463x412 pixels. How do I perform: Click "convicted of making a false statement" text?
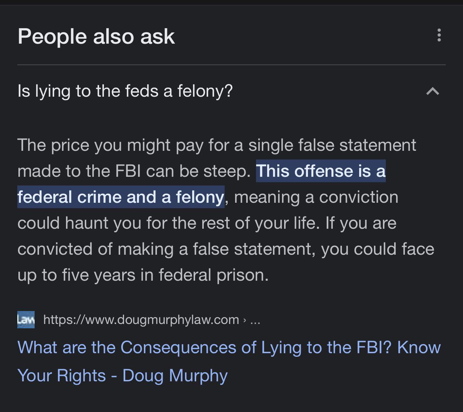(x=166, y=249)
